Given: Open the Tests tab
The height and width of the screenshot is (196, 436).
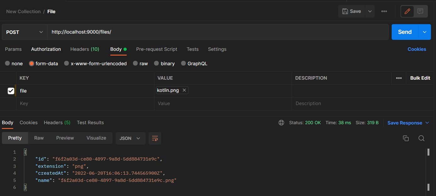Looking at the screenshot, I should [192, 49].
